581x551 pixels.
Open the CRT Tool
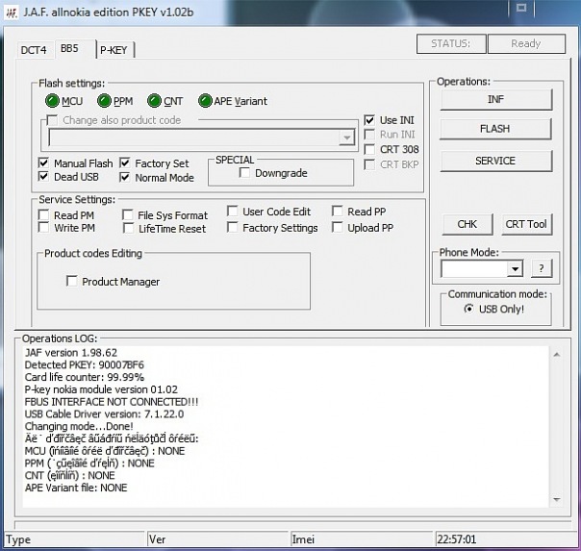526,224
